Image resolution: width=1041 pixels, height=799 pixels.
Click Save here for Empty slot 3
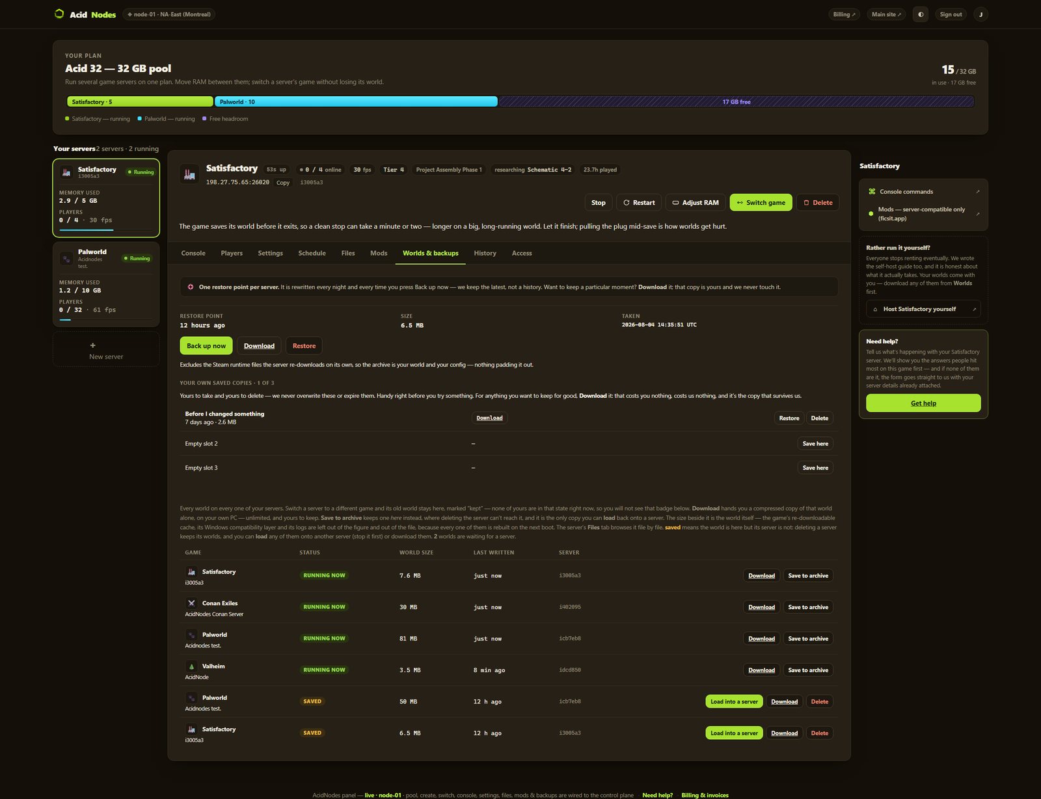tap(815, 467)
